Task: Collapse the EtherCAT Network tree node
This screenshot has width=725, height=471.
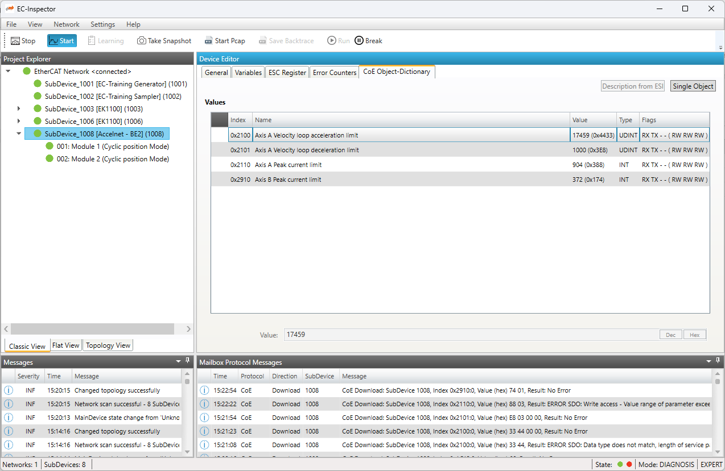Action: (x=9, y=72)
